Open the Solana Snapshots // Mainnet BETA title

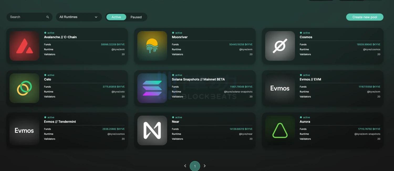click(198, 79)
